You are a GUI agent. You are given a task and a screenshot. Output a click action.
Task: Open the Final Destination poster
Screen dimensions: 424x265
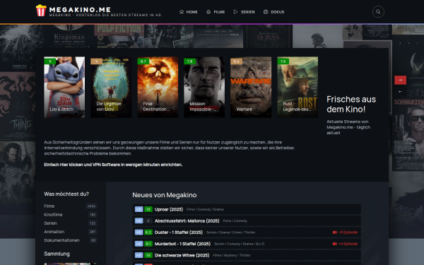158,87
